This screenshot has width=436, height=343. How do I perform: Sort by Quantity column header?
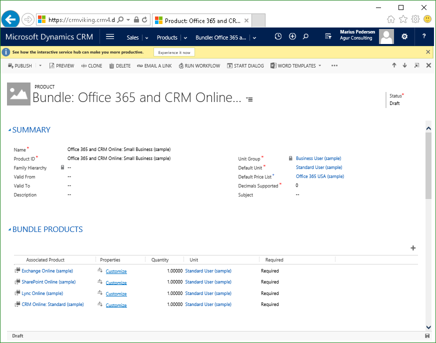(x=160, y=260)
